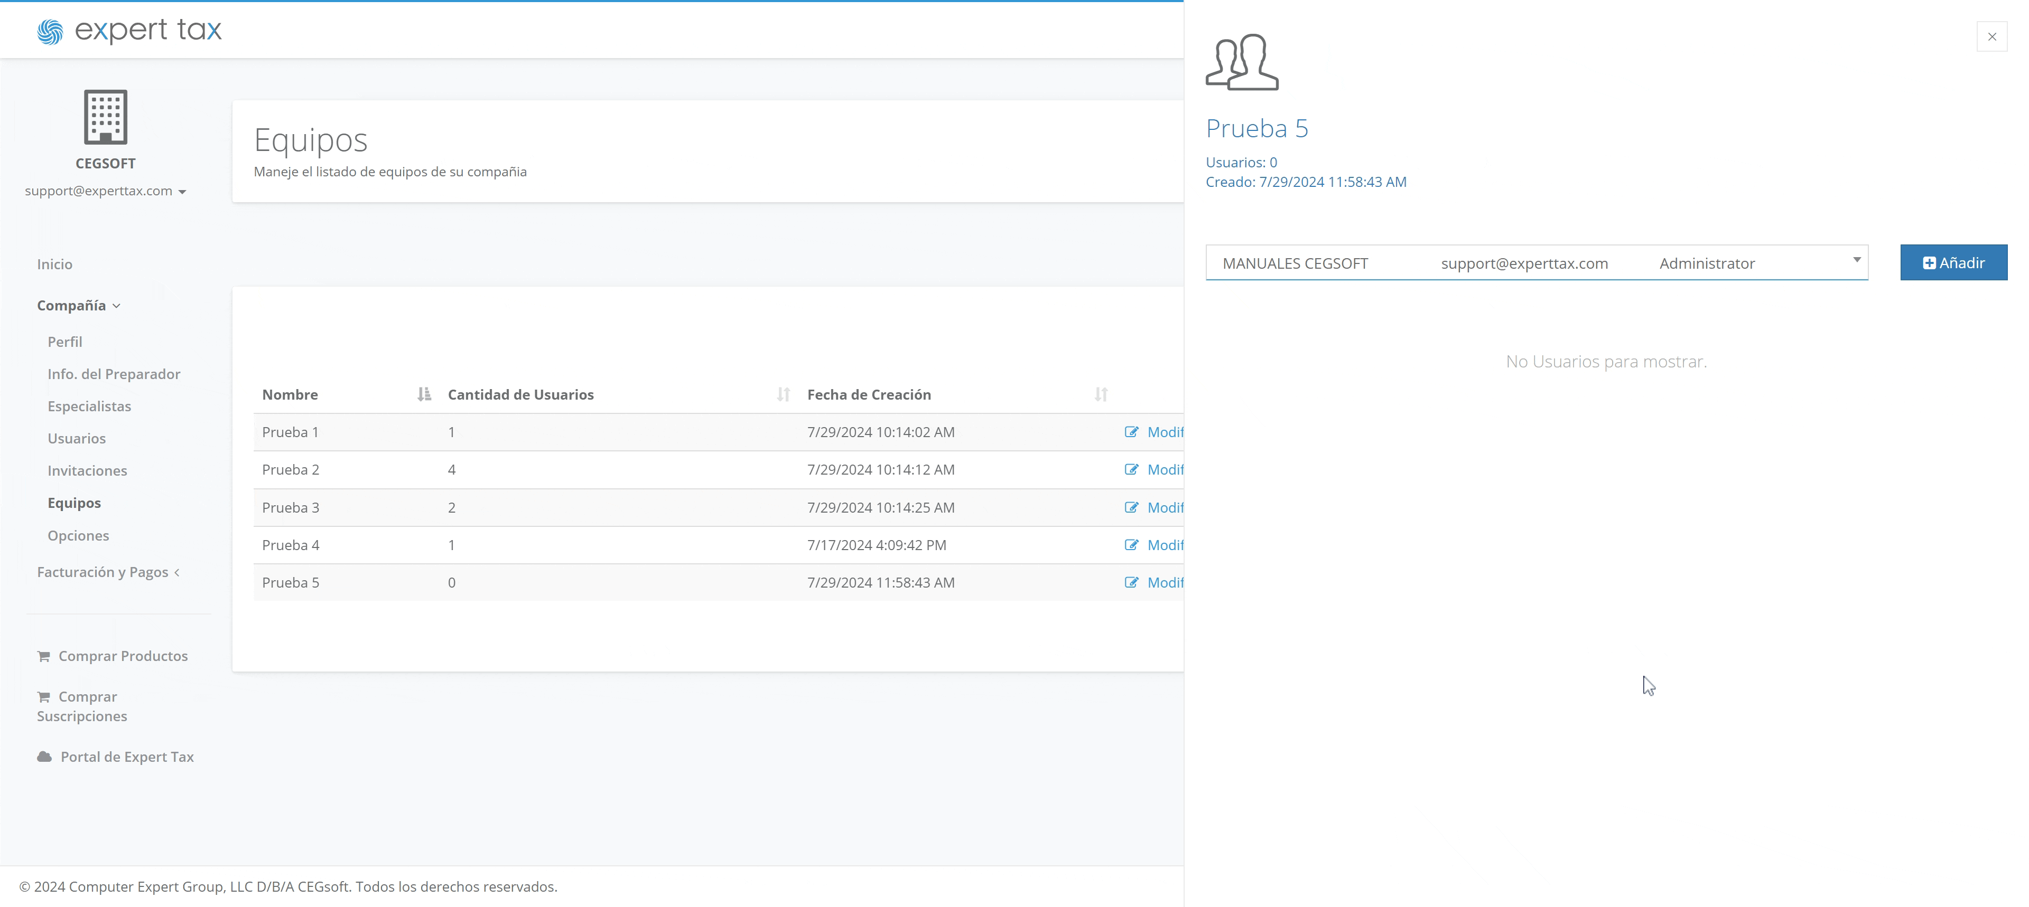Click Modificar link for Prueba 5

pyautogui.click(x=1166, y=583)
